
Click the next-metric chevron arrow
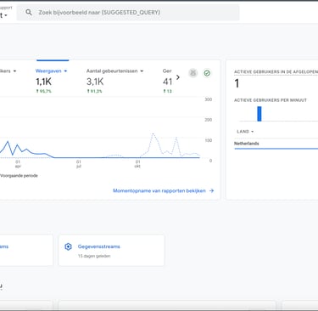click(x=178, y=77)
